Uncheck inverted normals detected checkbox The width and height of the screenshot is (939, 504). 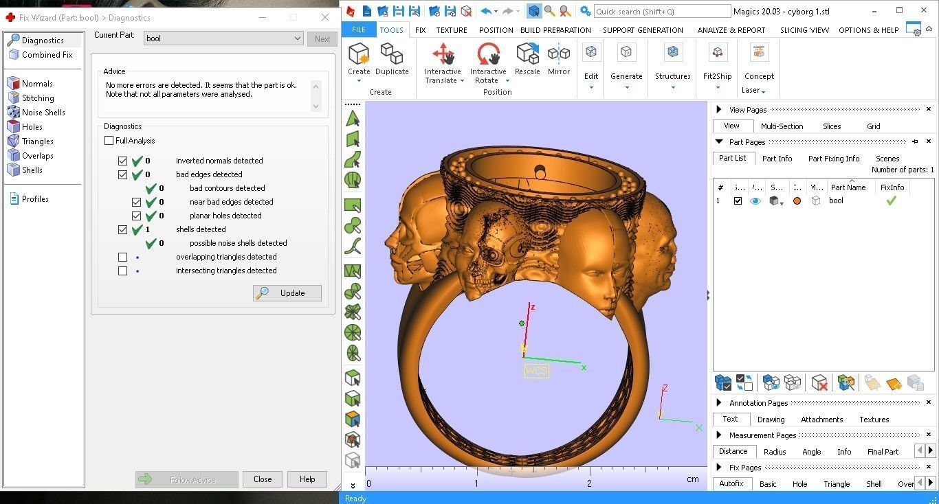[x=122, y=161]
